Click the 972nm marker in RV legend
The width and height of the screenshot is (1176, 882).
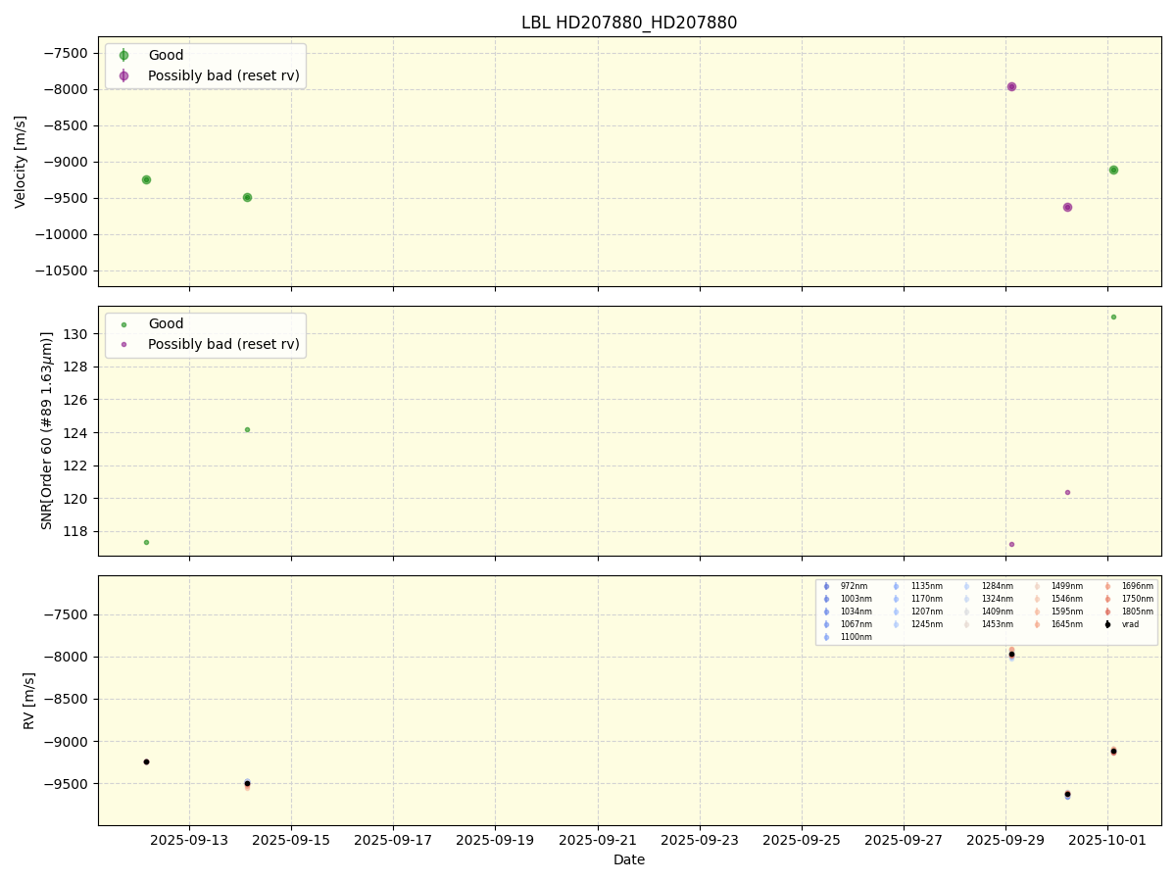[826, 586]
